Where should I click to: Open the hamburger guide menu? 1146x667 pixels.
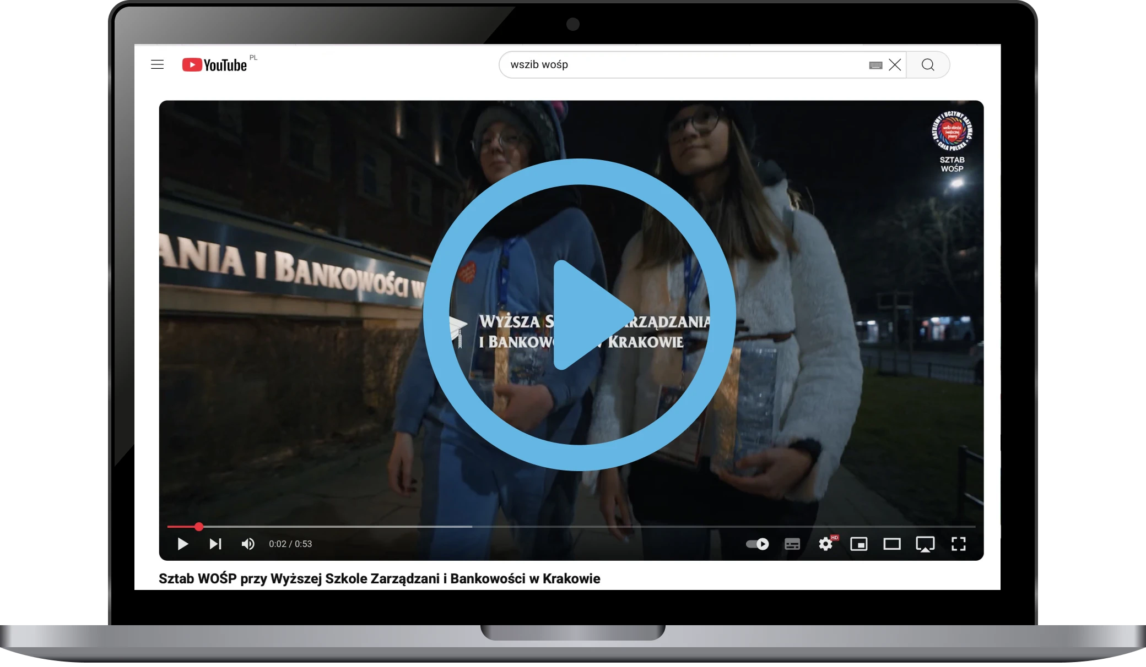pyautogui.click(x=158, y=65)
